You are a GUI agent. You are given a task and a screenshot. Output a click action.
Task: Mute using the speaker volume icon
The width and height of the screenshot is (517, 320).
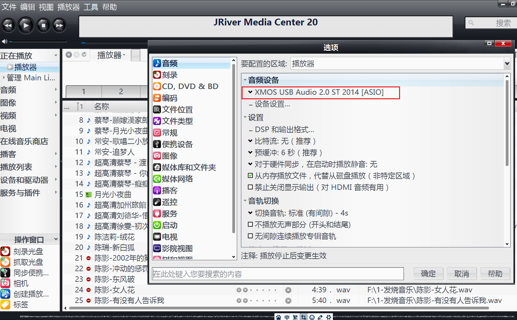click(4, 41)
